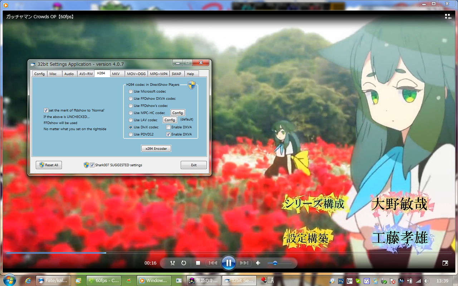Switch to Library view icon
The image size is (458, 286).
448,16
